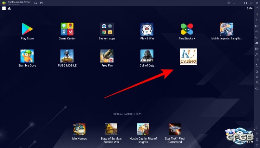Open the help question mark icon
The width and height of the screenshot is (260, 148).
tap(228, 3)
